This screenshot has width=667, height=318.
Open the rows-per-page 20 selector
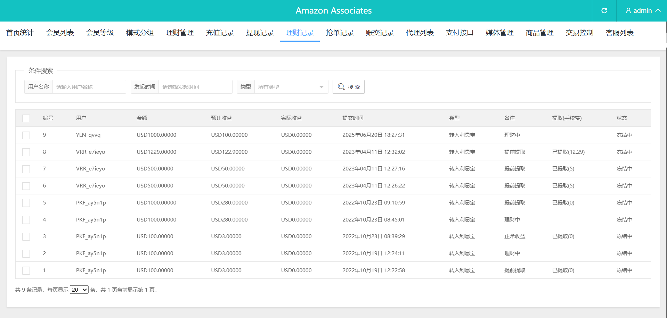(x=79, y=290)
